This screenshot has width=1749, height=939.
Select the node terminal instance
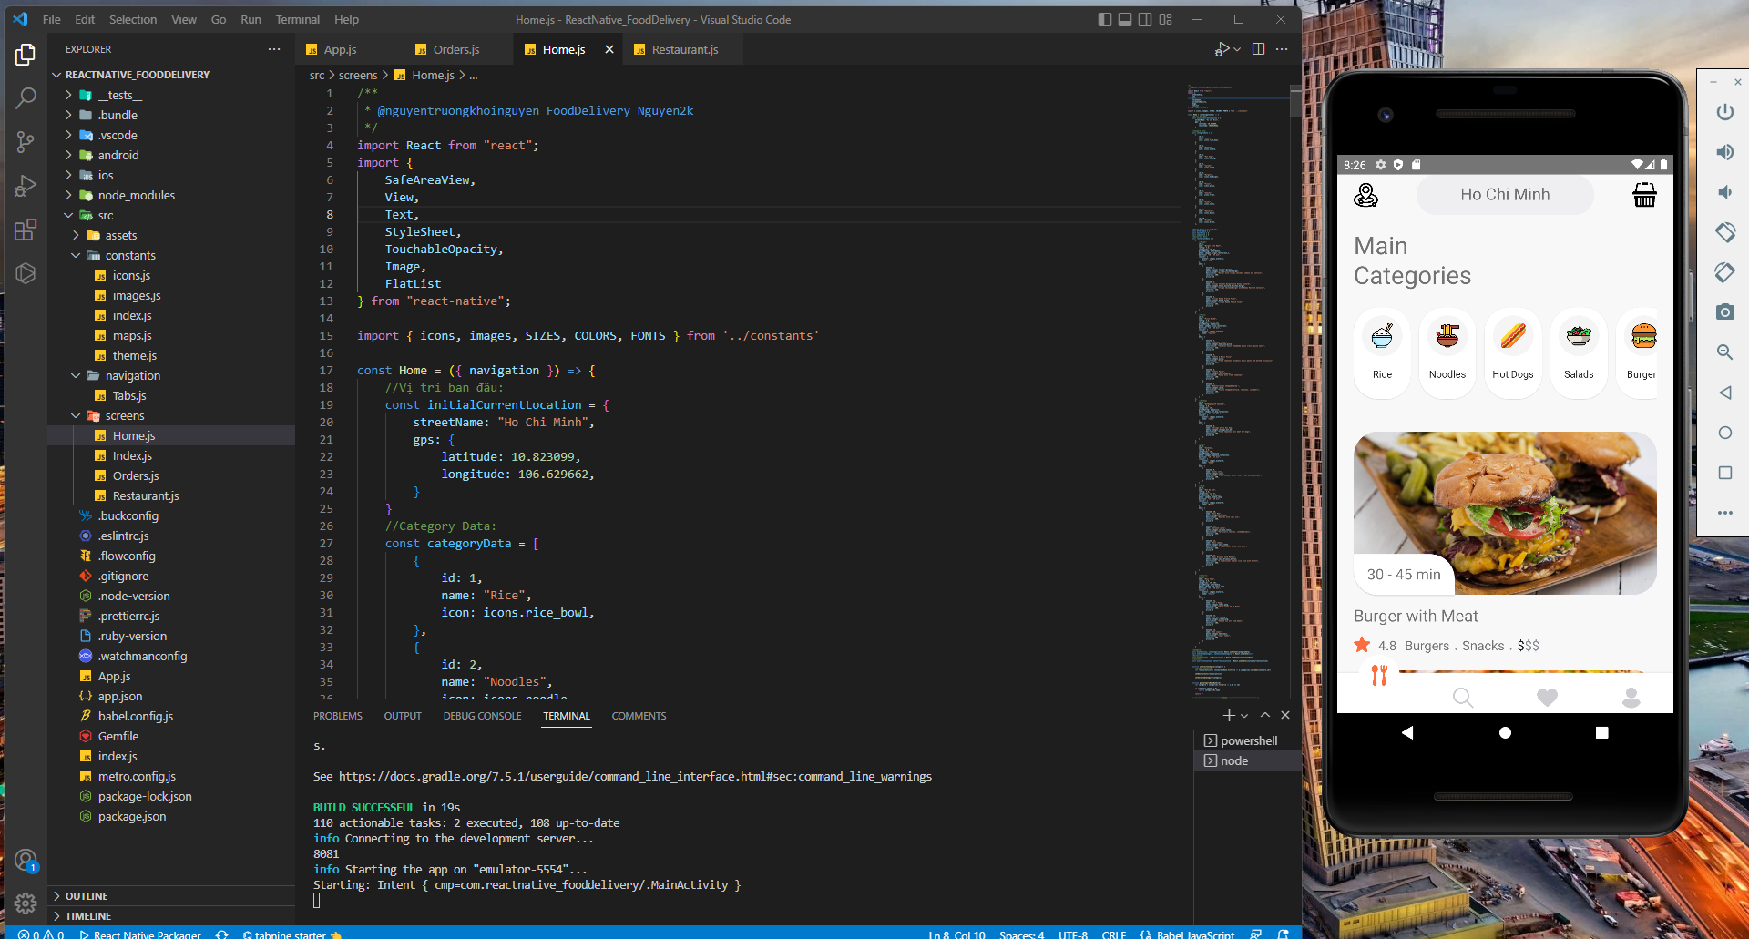point(1234,760)
